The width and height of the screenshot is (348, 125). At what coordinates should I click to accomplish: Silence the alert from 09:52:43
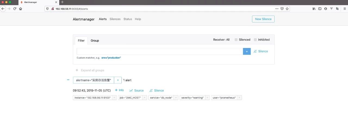[157, 91]
